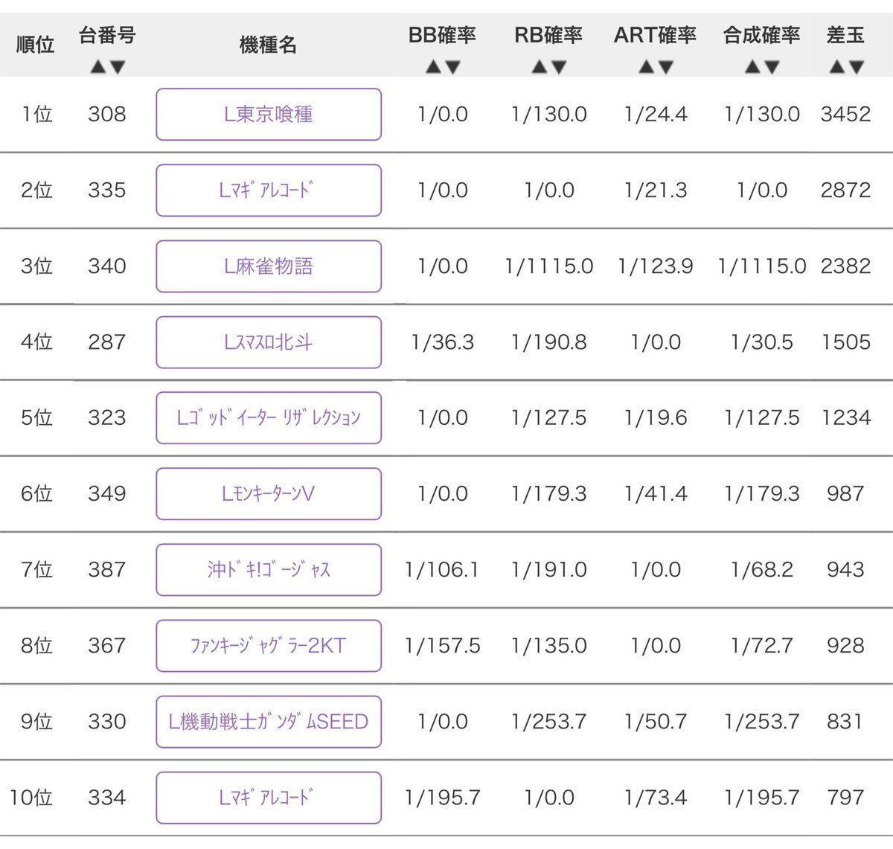
Task: Click 差玉 value 3452
Action: tap(846, 115)
